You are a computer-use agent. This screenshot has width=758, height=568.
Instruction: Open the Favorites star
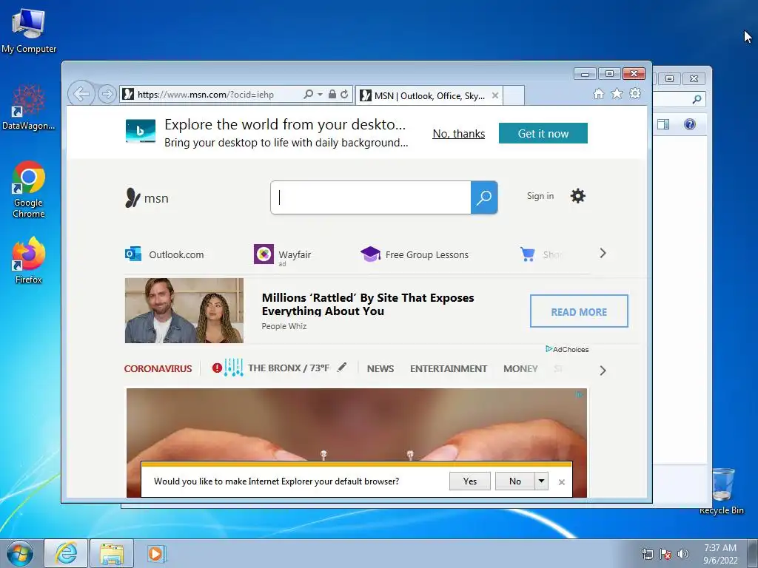click(617, 94)
